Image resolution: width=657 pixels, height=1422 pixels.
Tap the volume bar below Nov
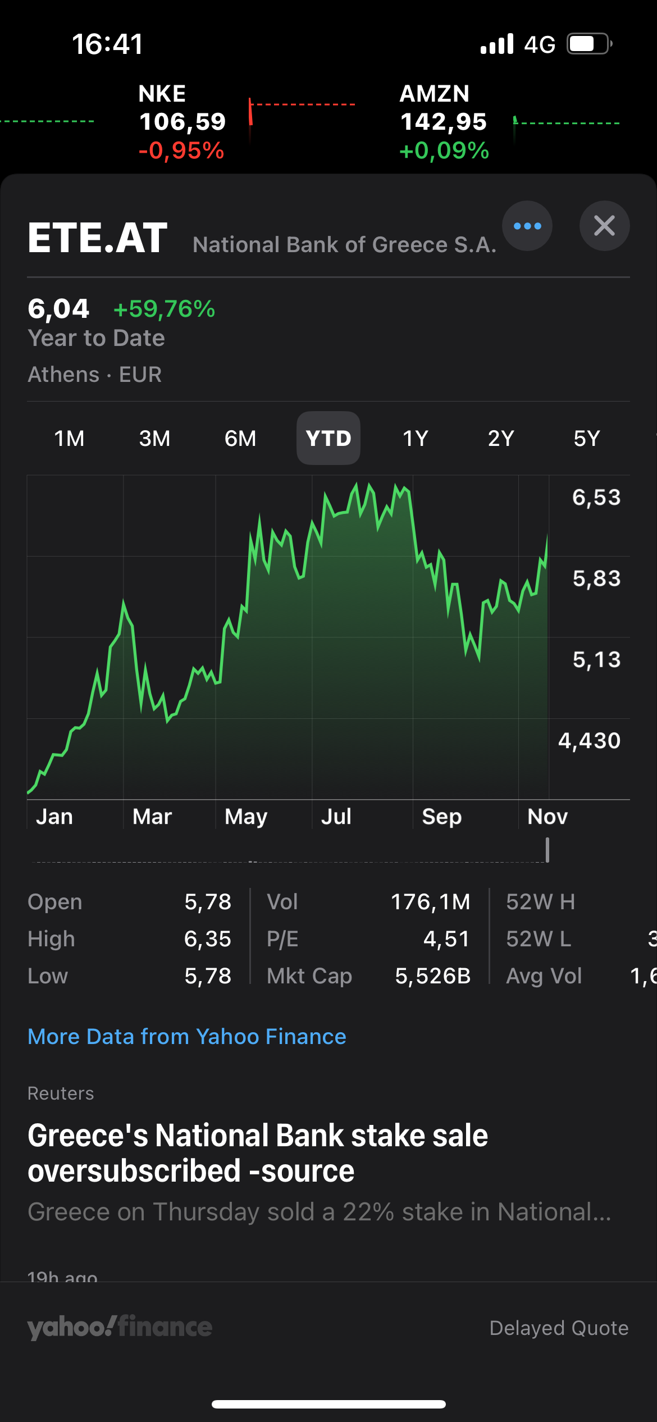coord(547,850)
